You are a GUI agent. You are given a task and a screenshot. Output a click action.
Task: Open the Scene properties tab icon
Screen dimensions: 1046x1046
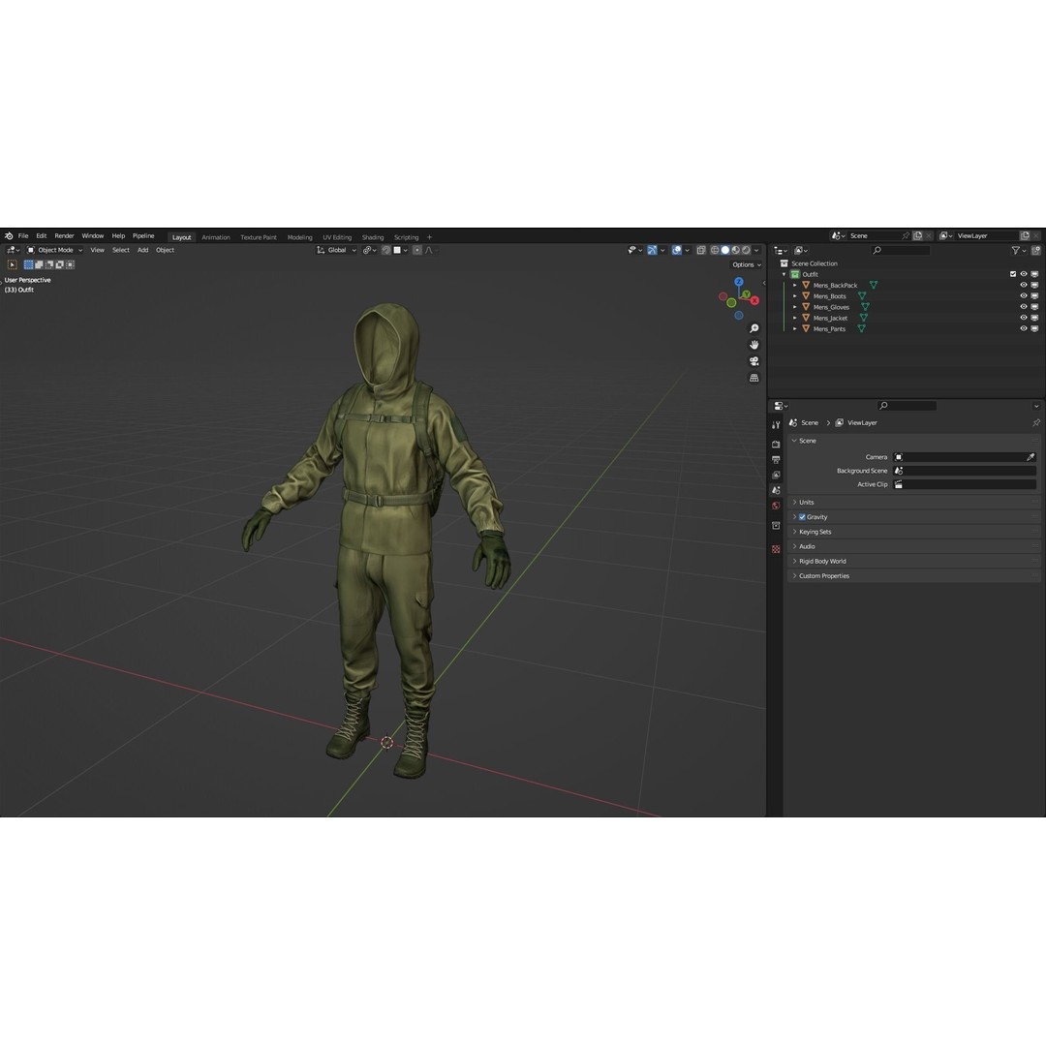(x=776, y=490)
